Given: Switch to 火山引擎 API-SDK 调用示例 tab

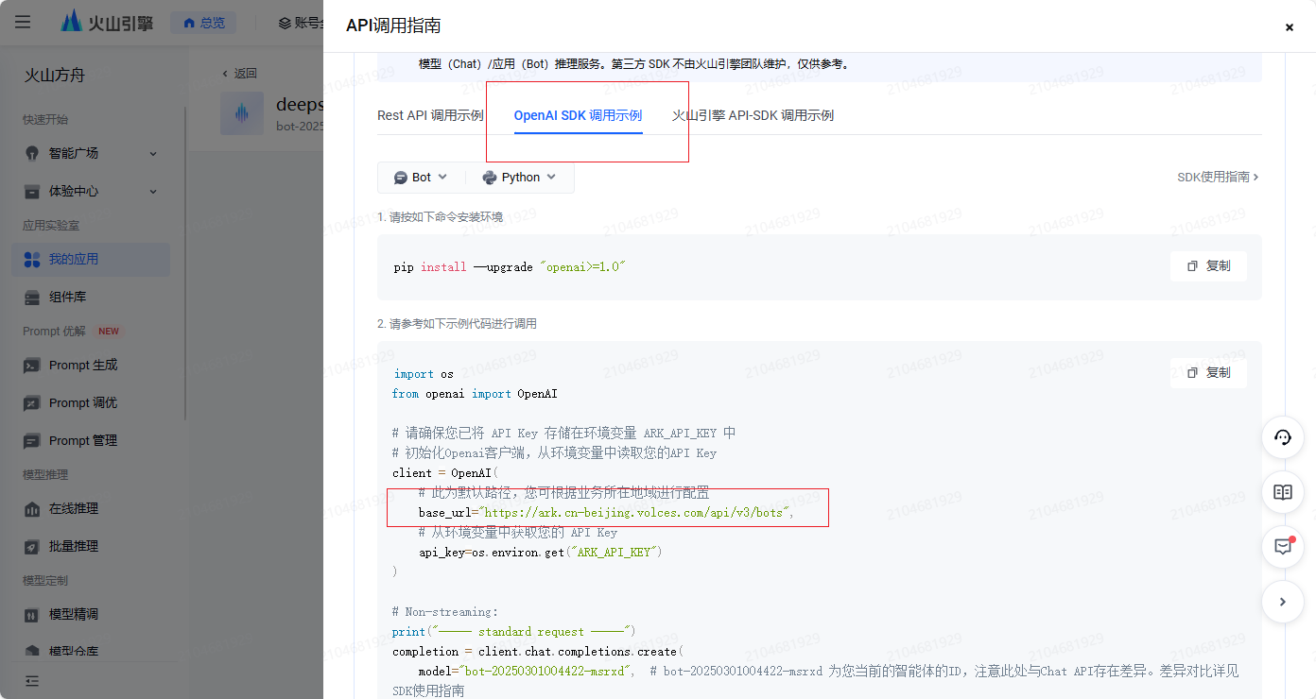Looking at the screenshot, I should point(753,115).
